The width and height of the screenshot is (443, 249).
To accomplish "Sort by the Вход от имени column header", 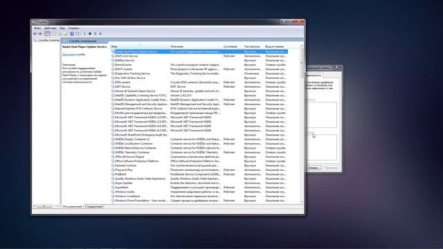I will coord(275,46).
